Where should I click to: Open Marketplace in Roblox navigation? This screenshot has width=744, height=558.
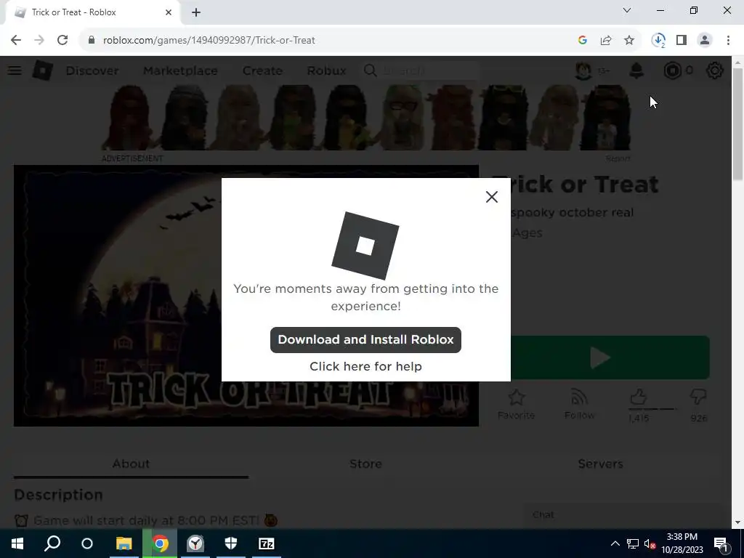(x=180, y=70)
